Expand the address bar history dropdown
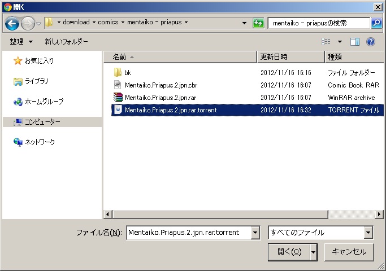386x271 pixels. 244,23
